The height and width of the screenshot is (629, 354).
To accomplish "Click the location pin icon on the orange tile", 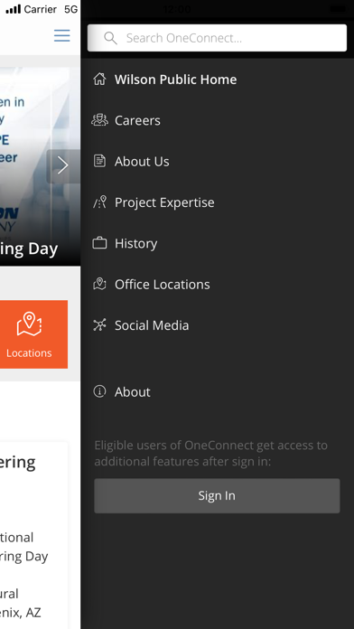I will (x=29, y=324).
